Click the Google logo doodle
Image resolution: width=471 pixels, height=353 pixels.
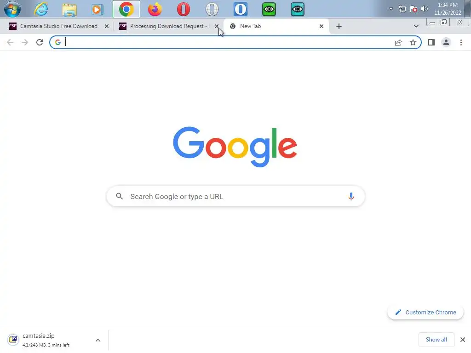pos(235,147)
